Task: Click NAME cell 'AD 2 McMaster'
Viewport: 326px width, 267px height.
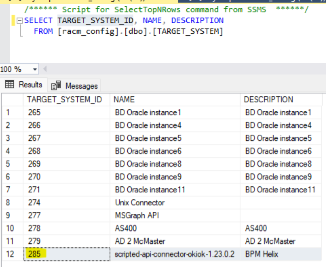Action: coord(175,241)
